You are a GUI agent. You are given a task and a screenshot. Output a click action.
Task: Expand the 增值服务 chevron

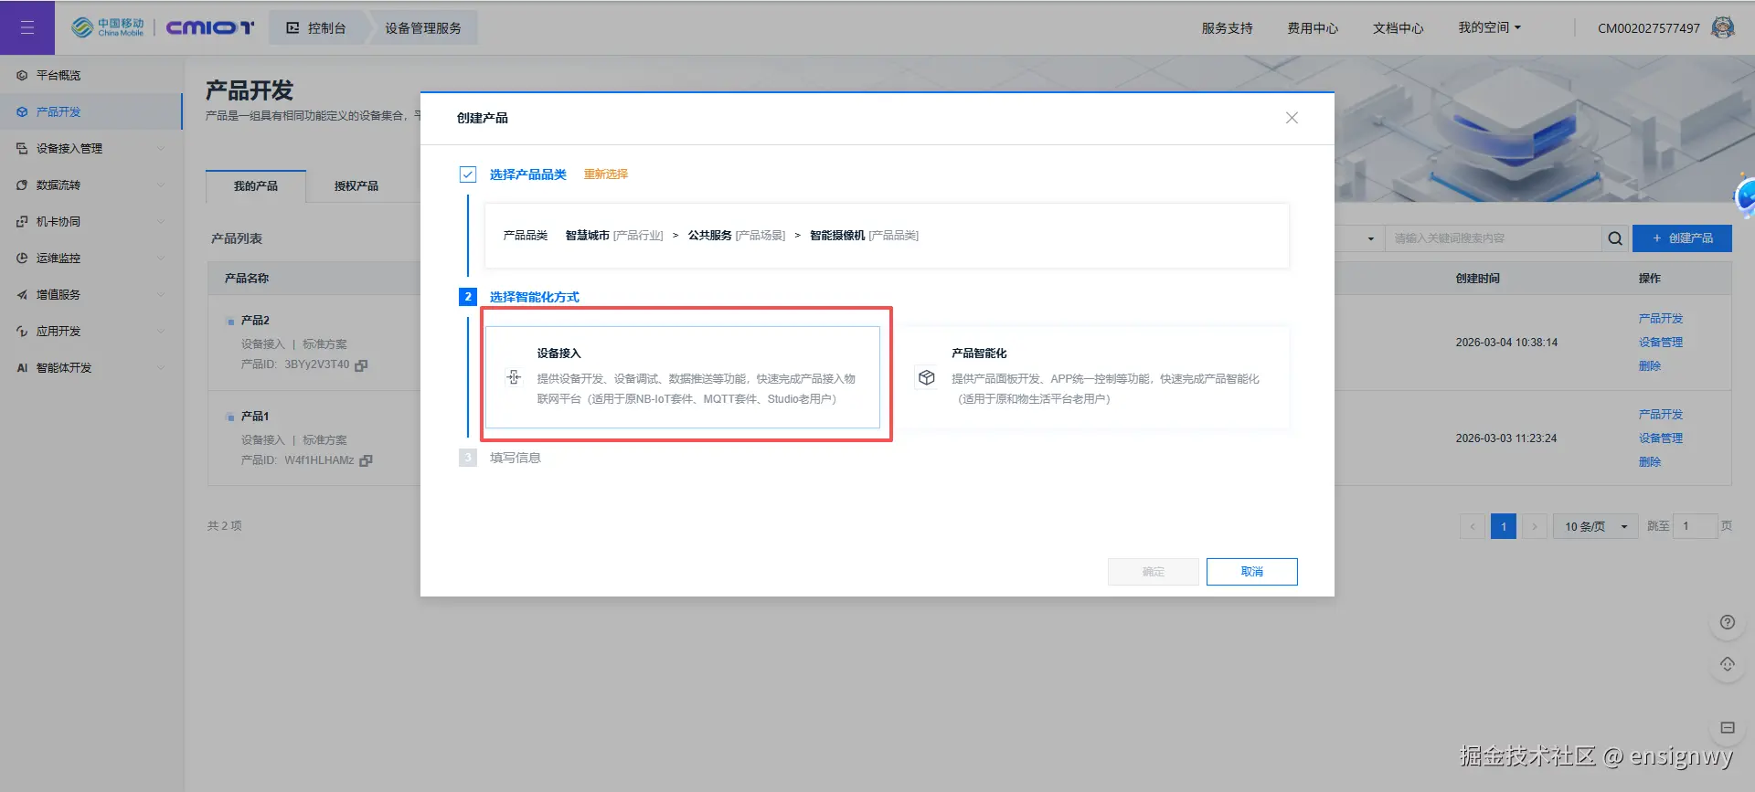pyautogui.click(x=161, y=294)
